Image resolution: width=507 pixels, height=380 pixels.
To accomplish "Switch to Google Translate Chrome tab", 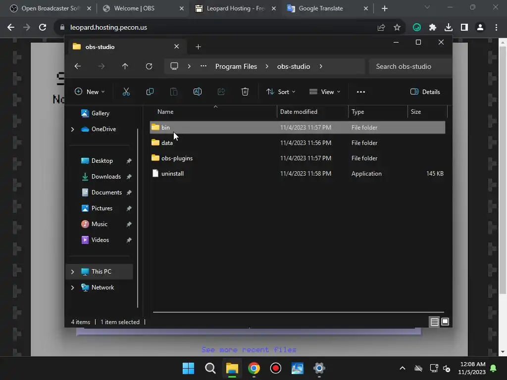I will click(328, 8).
